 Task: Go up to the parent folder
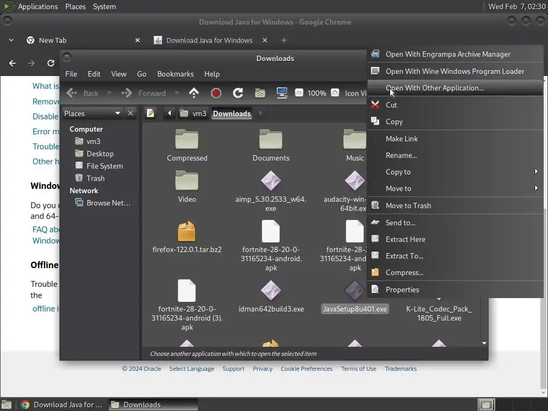[x=194, y=93]
